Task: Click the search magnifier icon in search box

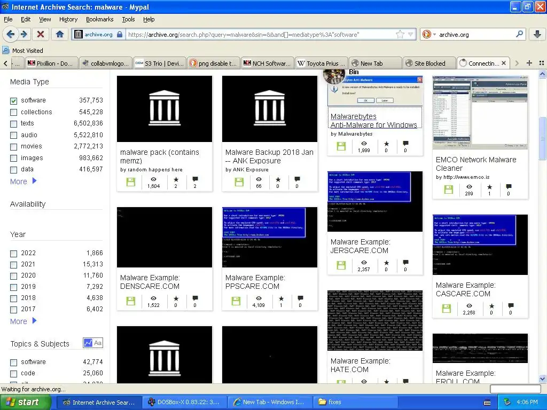Action: click(519, 34)
